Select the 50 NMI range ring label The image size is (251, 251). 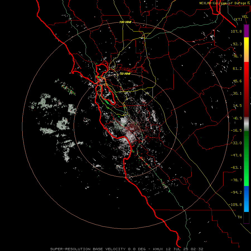click(125, 74)
